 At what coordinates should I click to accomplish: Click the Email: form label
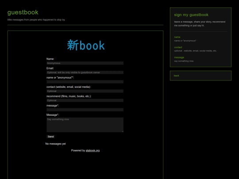pyautogui.click(x=50, y=69)
